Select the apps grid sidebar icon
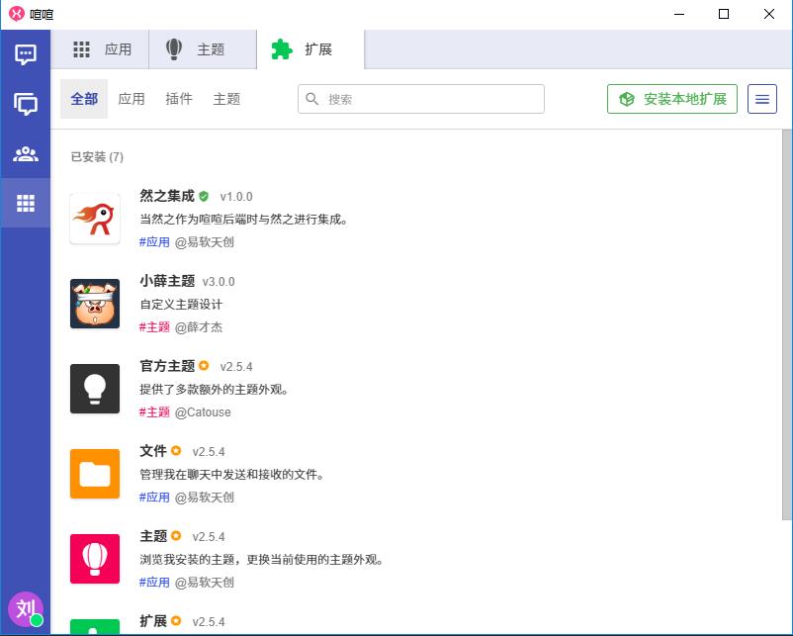 pyautogui.click(x=26, y=204)
